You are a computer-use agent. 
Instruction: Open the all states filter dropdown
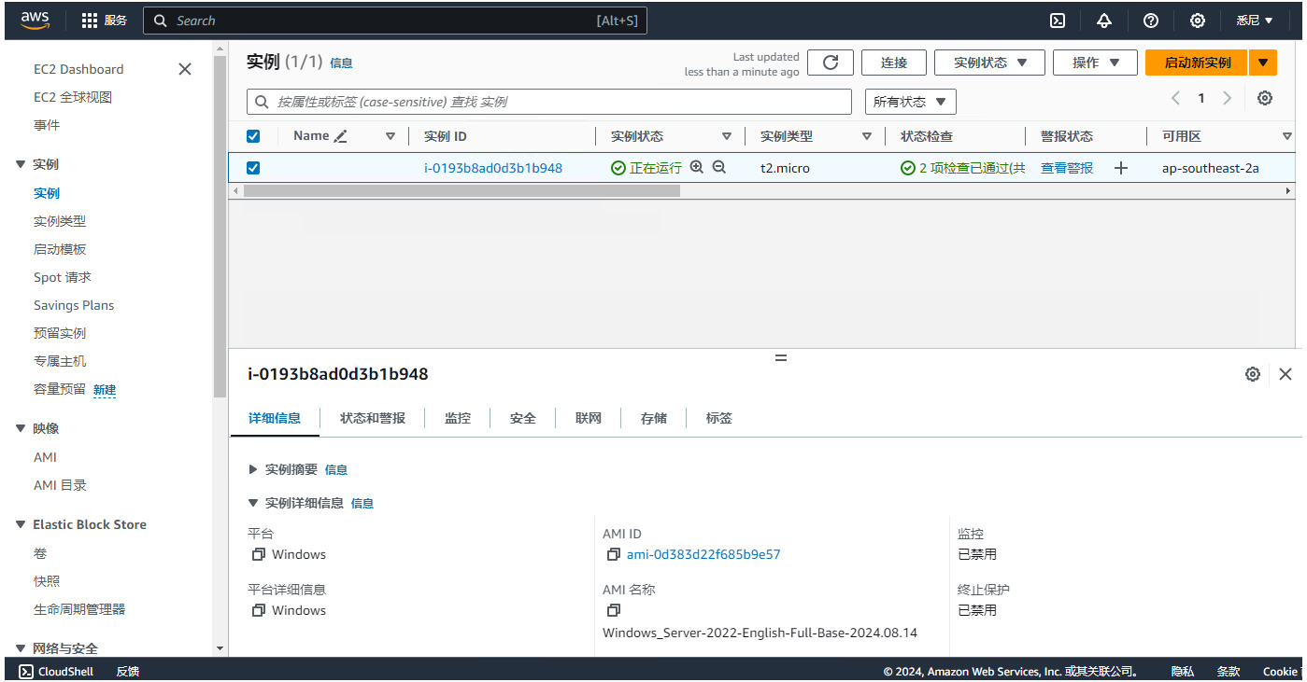(x=911, y=102)
